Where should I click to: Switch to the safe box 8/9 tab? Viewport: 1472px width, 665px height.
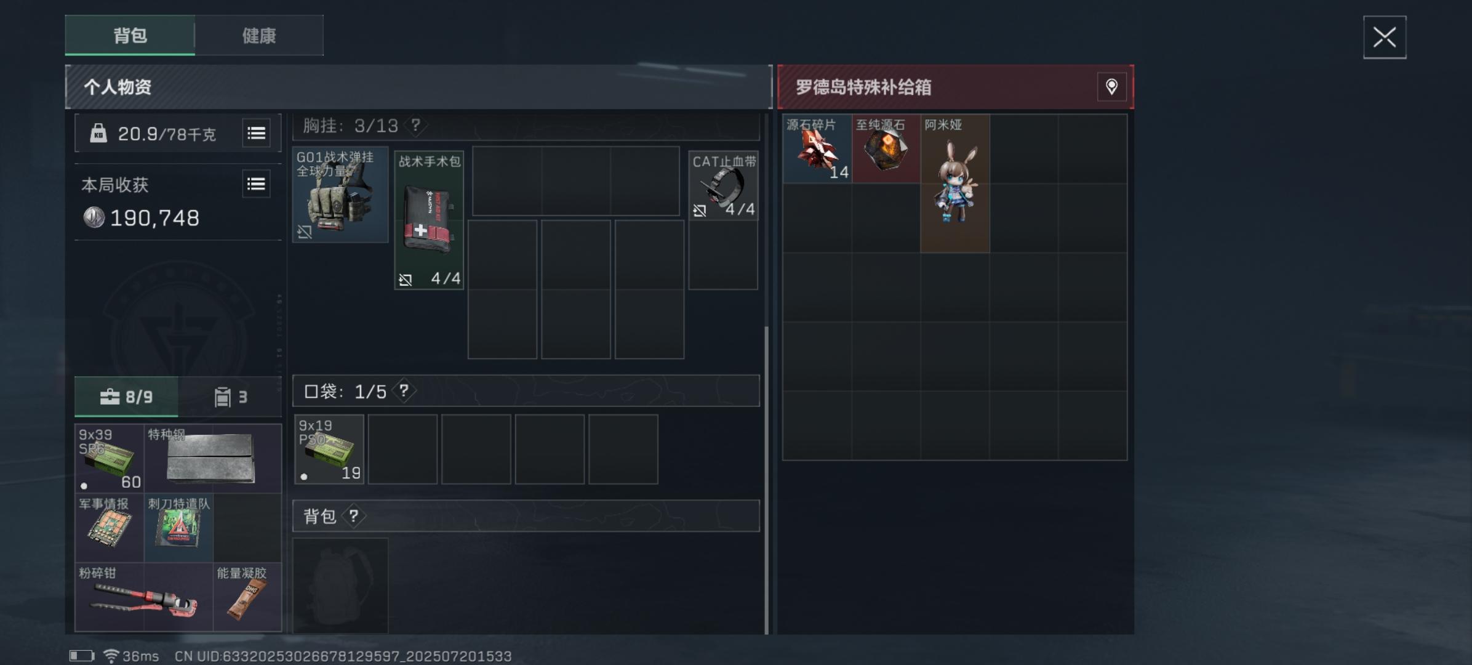click(x=127, y=397)
